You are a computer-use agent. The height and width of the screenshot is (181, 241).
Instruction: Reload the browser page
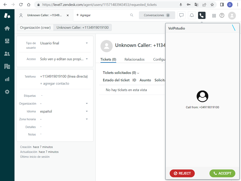(x=21, y=5)
